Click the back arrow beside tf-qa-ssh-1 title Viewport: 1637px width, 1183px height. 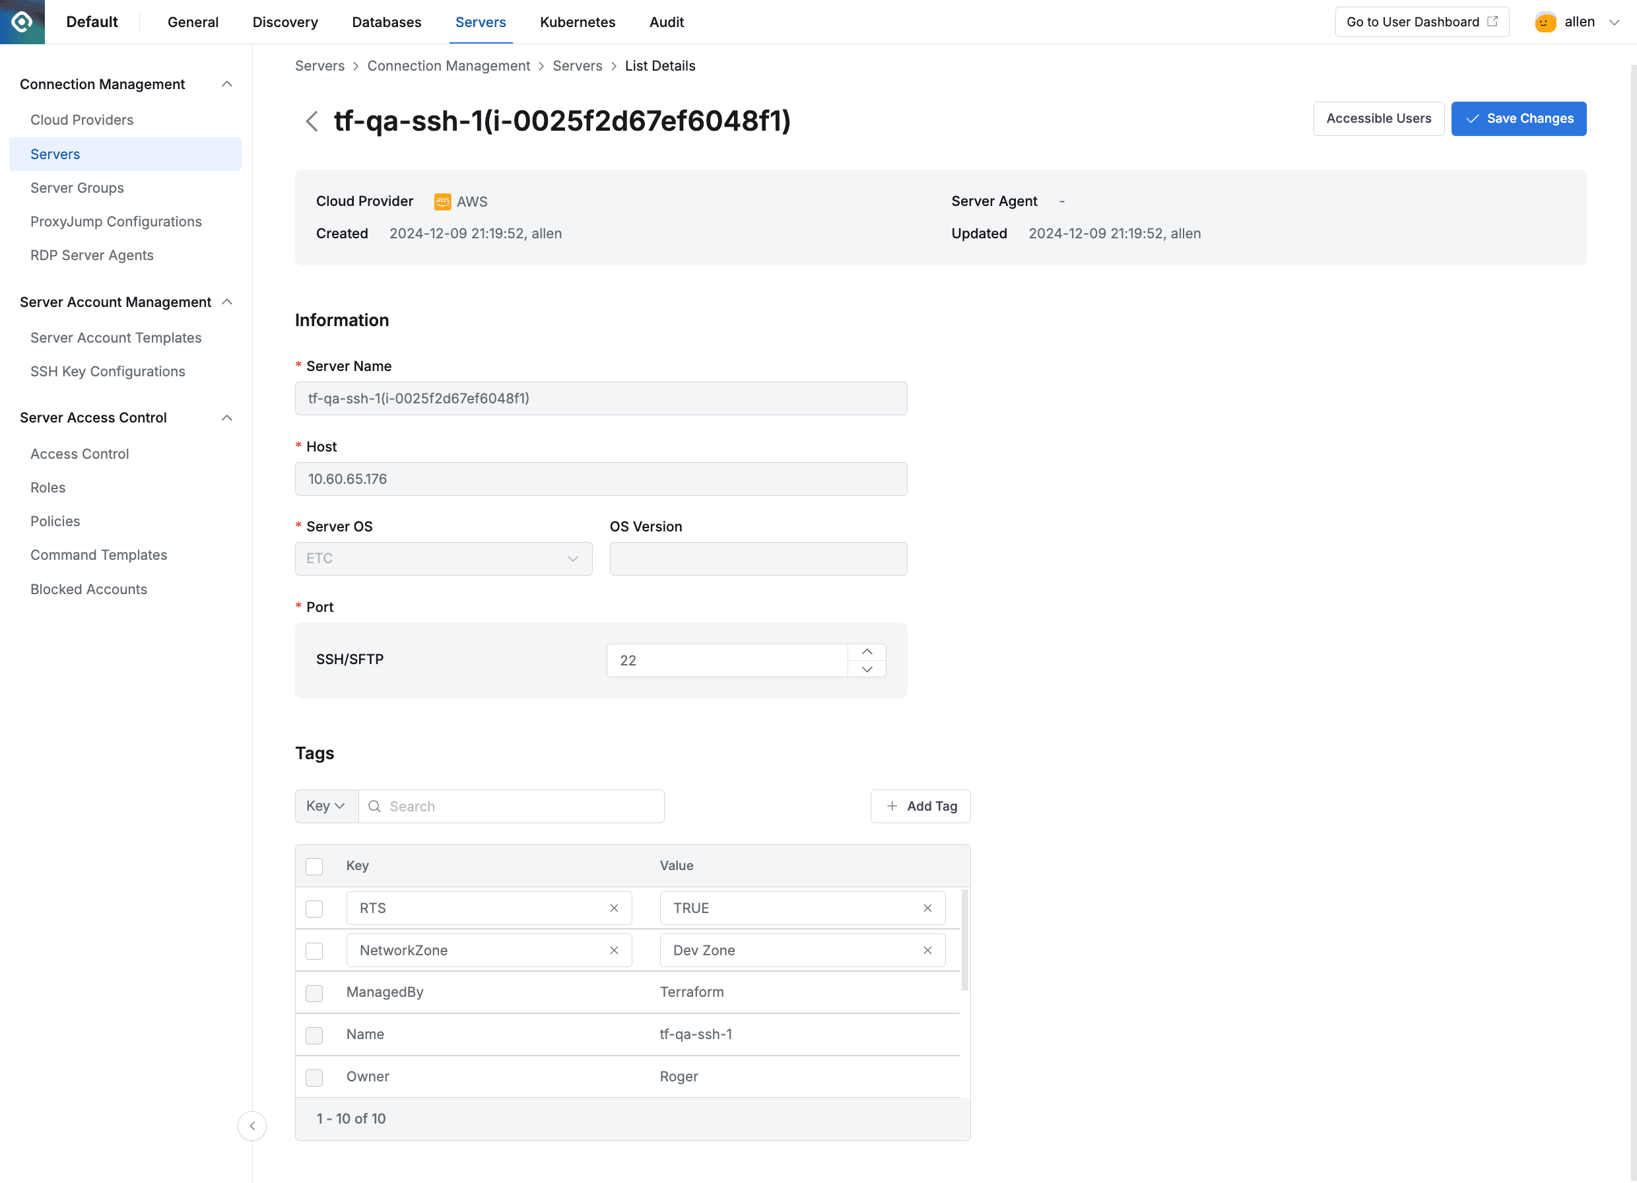[x=312, y=121]
